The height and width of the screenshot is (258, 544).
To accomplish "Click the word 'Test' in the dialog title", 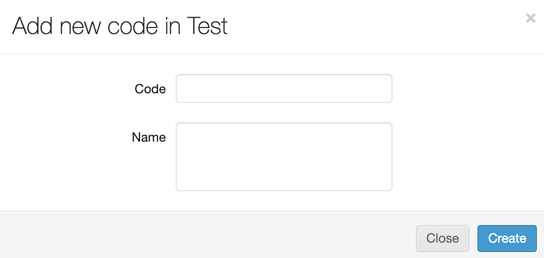I will tap(207, 26).
